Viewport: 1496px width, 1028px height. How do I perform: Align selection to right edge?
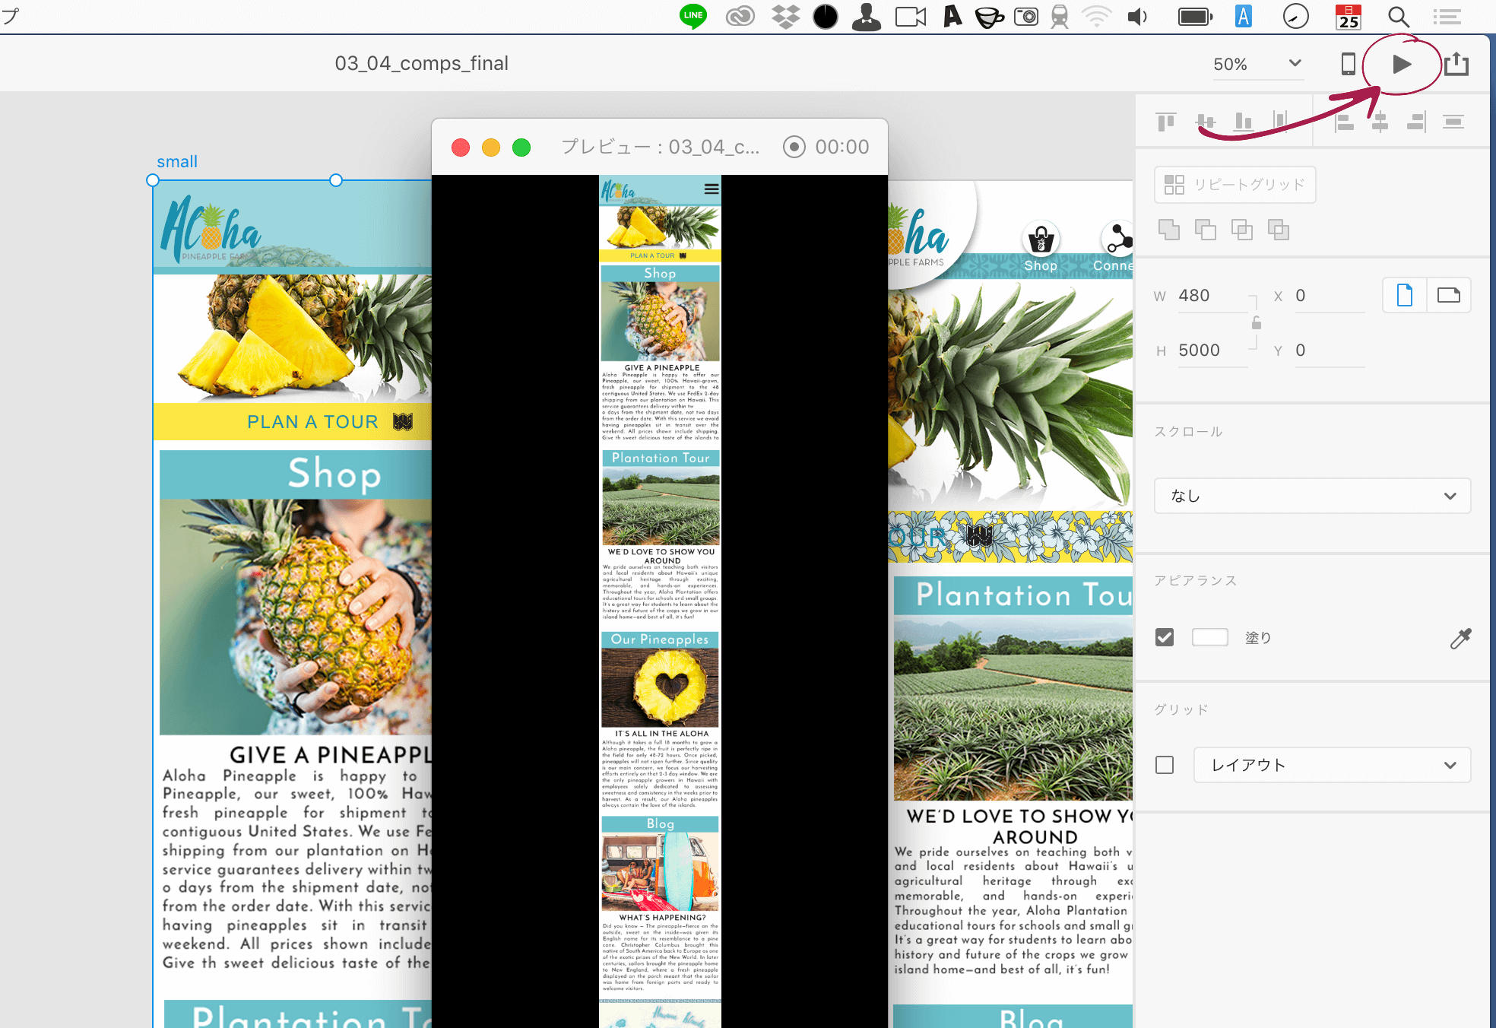[1416, 122]
